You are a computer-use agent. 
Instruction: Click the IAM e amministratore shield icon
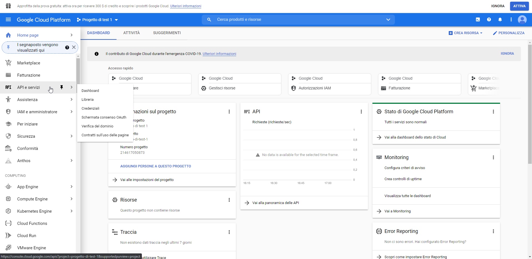point(8,112)
